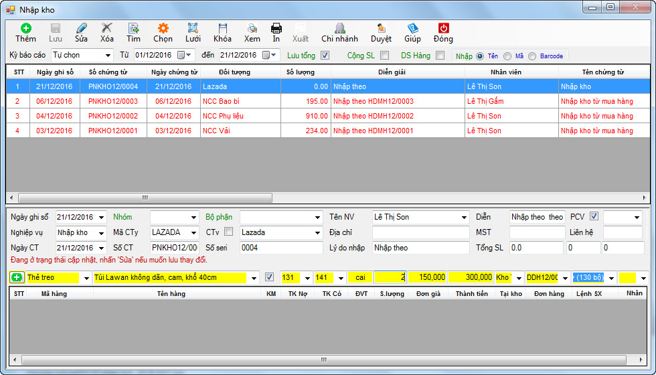Select the Mã radio button
Screen dimensions: 656x375
tap(507, 56)
